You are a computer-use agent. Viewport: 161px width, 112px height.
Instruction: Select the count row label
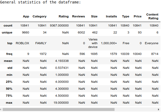point(8,25)
